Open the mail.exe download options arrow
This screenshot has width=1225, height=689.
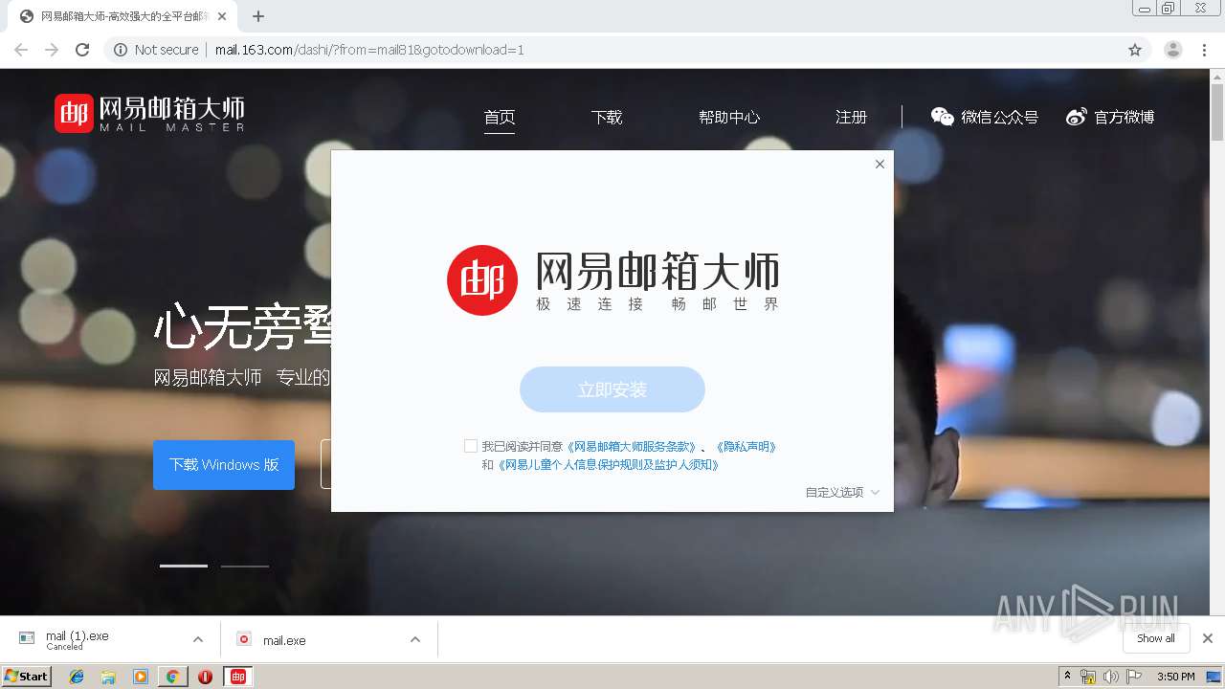415,639
